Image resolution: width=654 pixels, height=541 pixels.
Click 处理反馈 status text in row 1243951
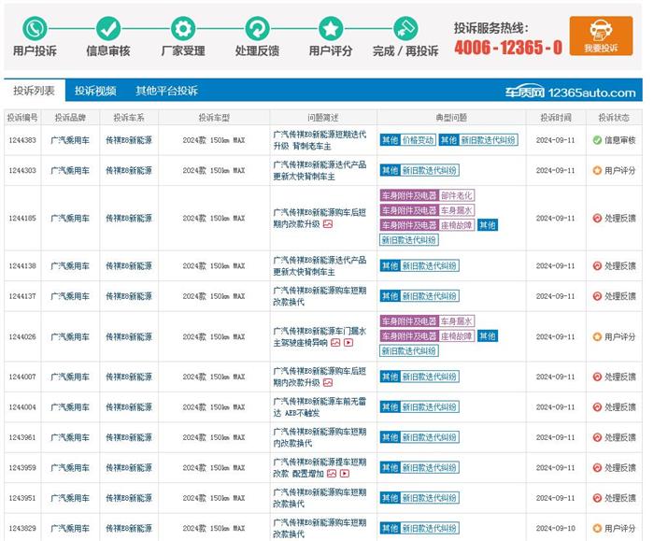tap(620, 498)
